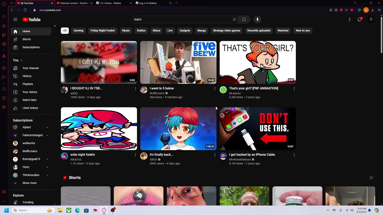This screenshot has height=215, width=383.
Task: Open the account avatar menu
Action: click(371, 19)
